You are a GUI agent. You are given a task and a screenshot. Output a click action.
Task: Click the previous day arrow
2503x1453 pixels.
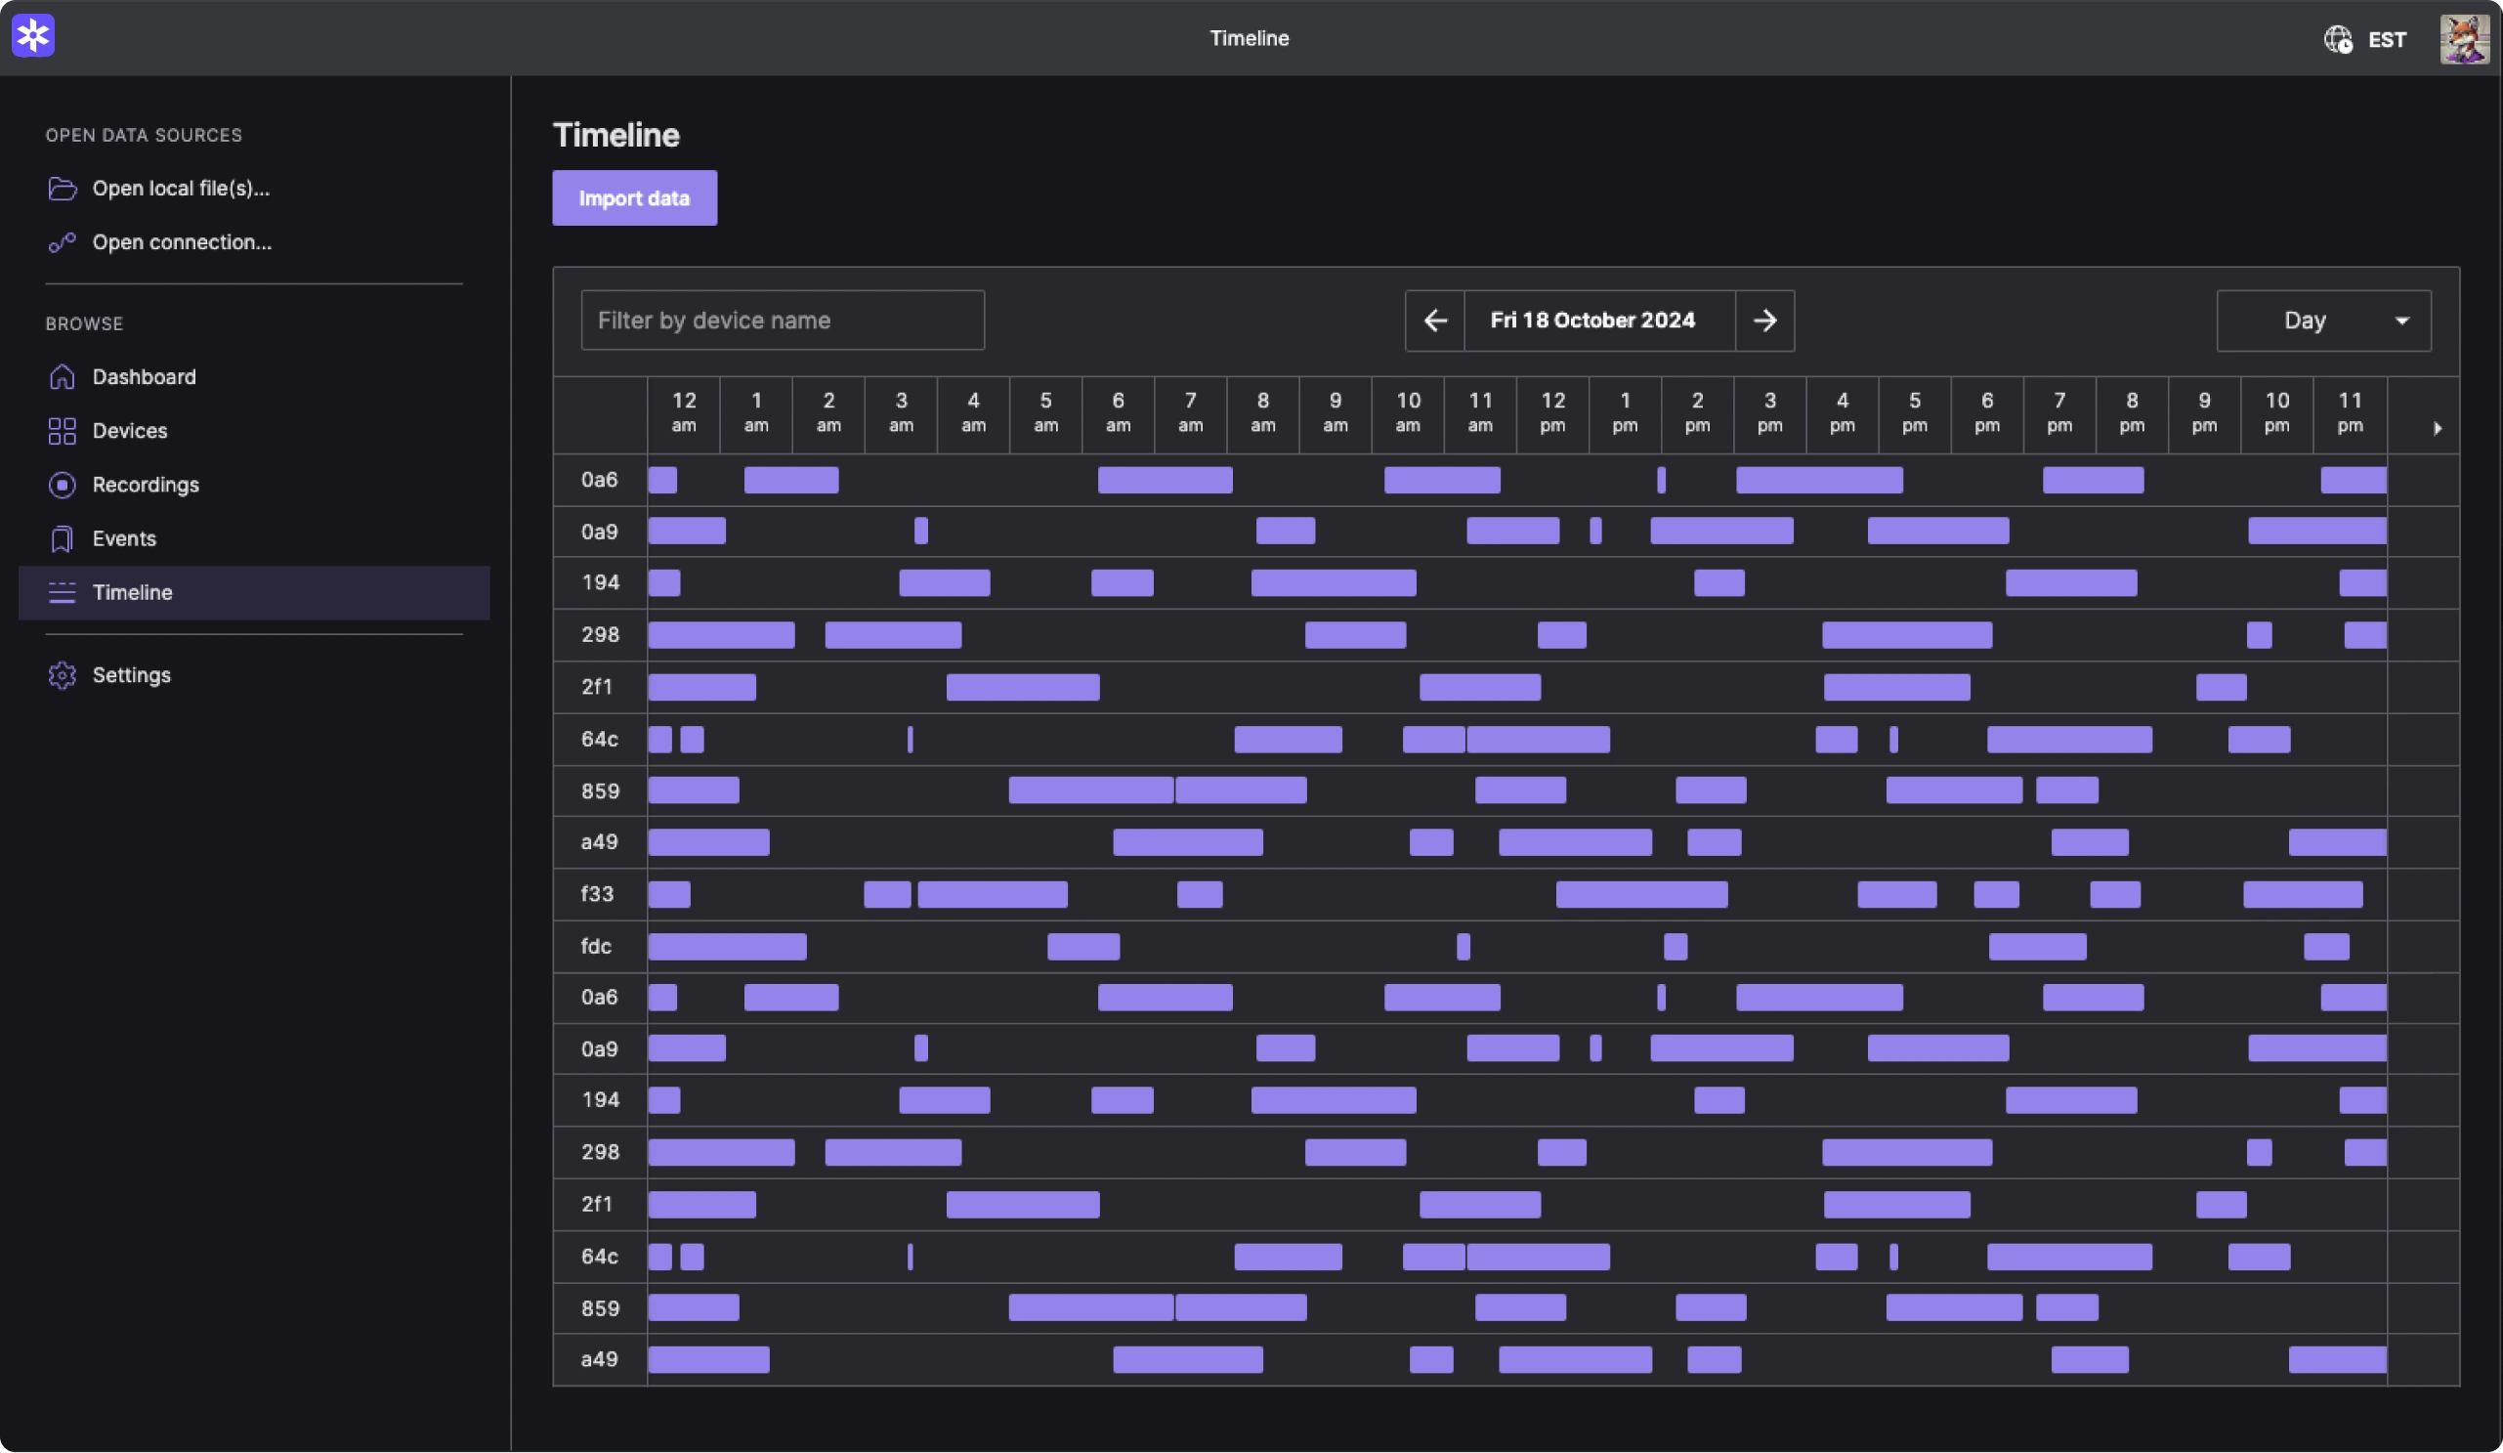pos(1434,320)
